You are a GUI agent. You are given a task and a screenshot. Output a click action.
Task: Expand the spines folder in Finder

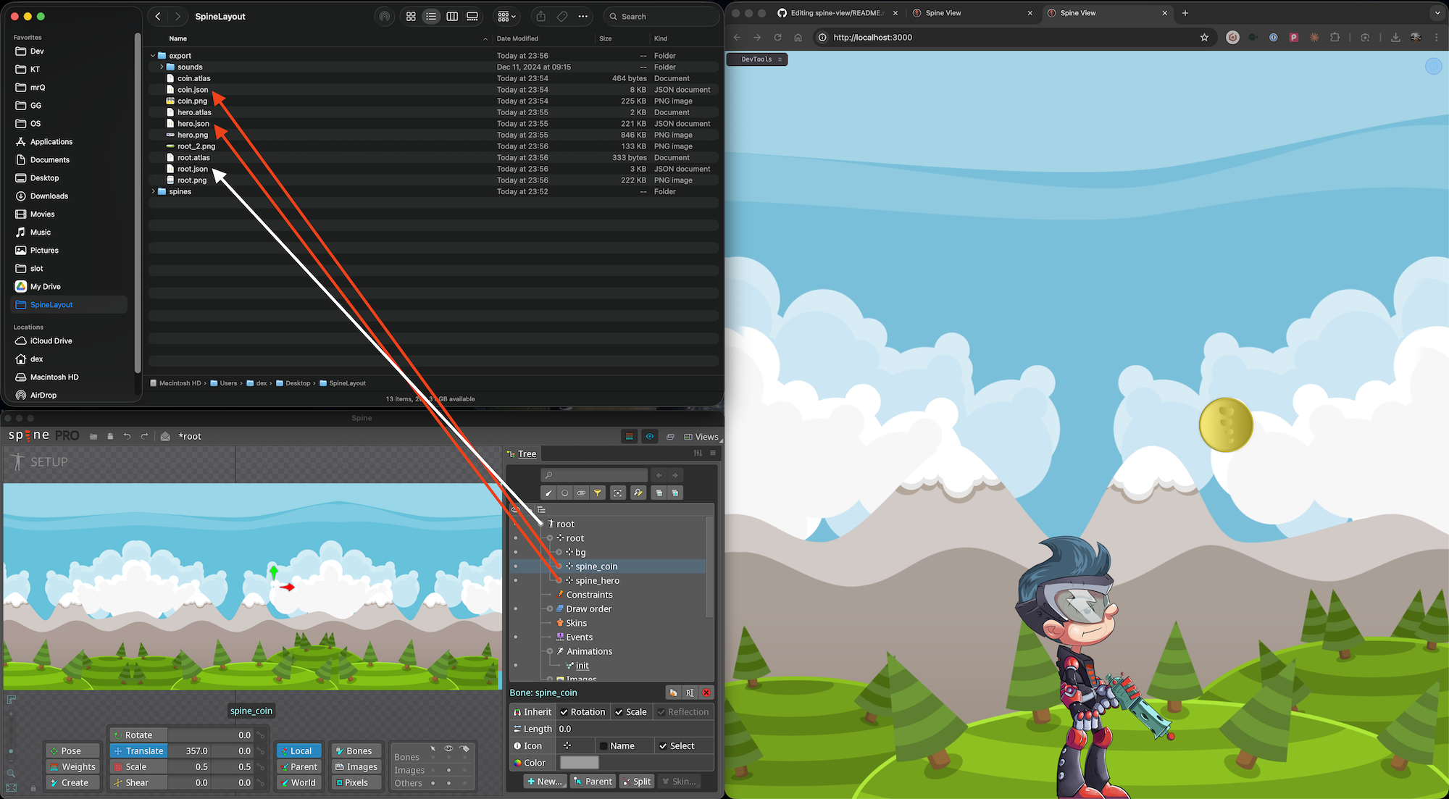tap(153, 191)
